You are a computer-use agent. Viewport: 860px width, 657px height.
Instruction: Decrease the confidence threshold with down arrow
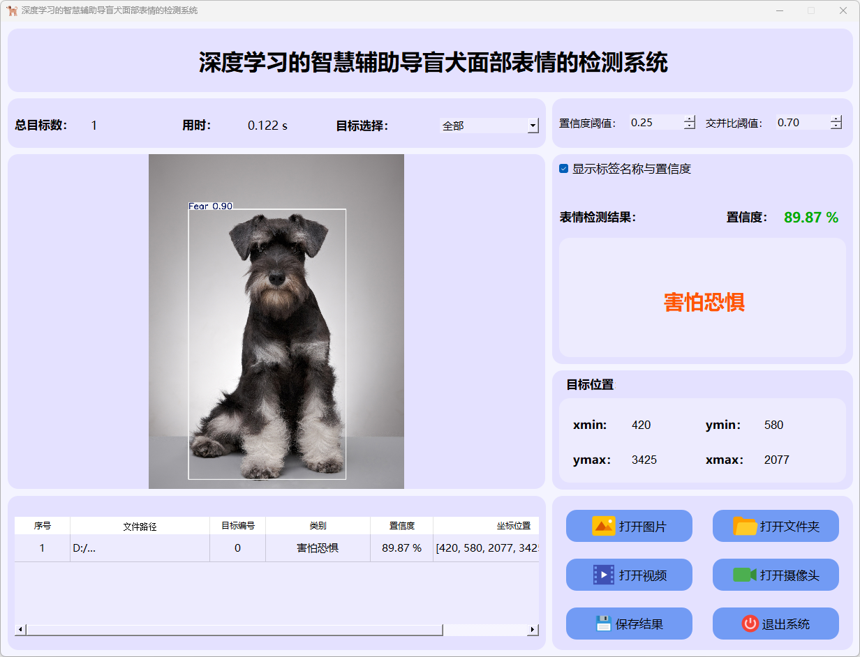click(x=690, y=126)
